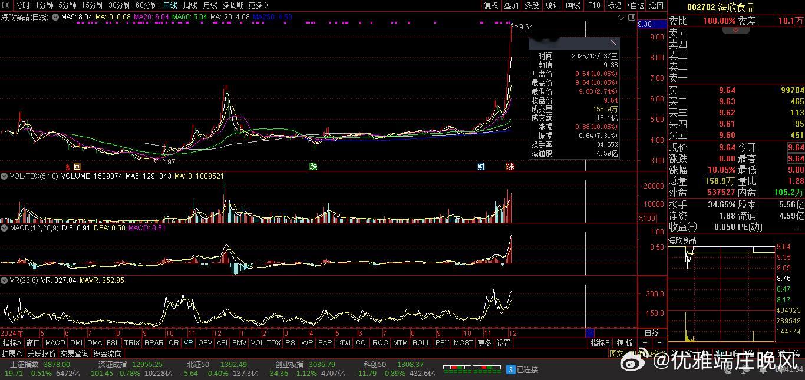805x380 pixels.
Task: Select the TRIX indicator tab
Action: tap(132, 343)
